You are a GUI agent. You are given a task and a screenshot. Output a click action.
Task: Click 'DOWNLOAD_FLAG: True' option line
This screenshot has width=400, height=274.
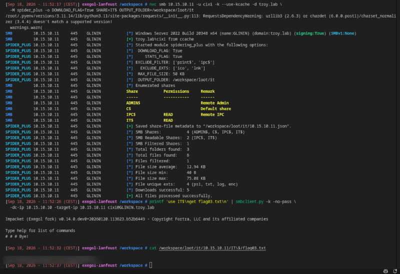point(160,51)
